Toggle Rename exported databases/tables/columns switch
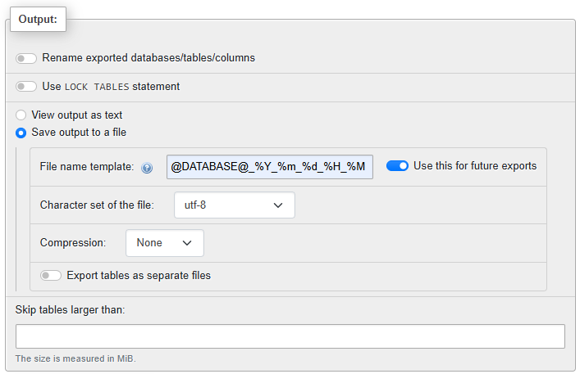The image size is (580, 374). tap(26, 58)
